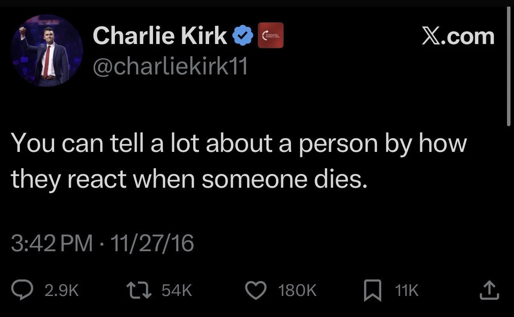Click the line "they react when someone dies."

189,179
